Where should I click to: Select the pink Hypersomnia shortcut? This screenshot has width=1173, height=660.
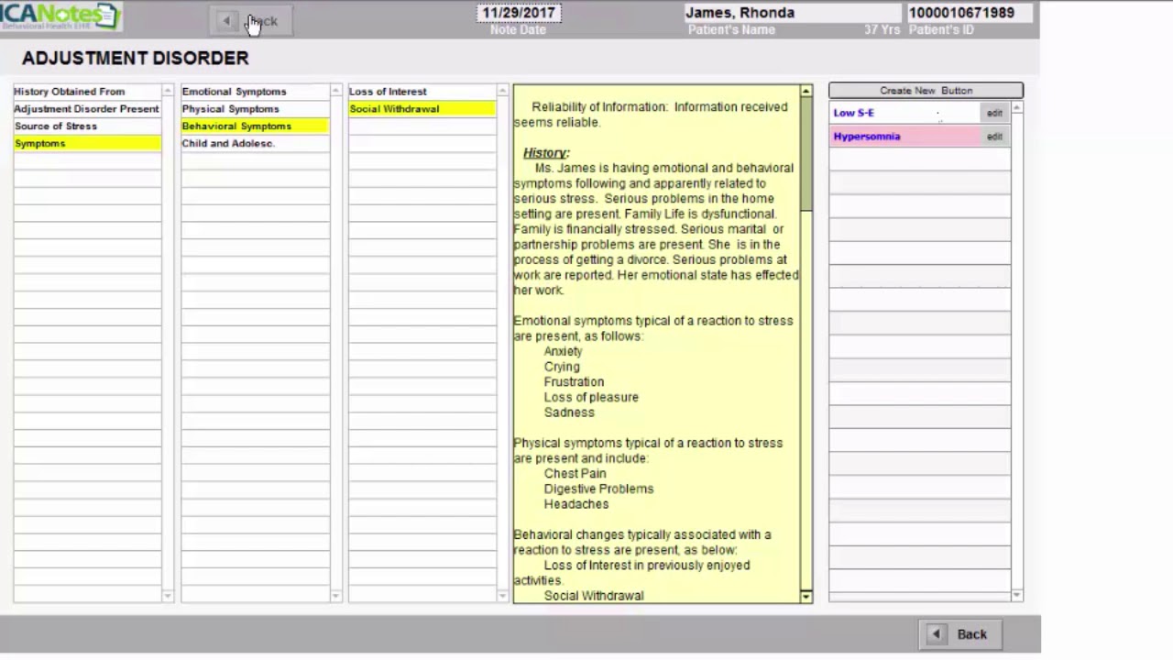904,137
